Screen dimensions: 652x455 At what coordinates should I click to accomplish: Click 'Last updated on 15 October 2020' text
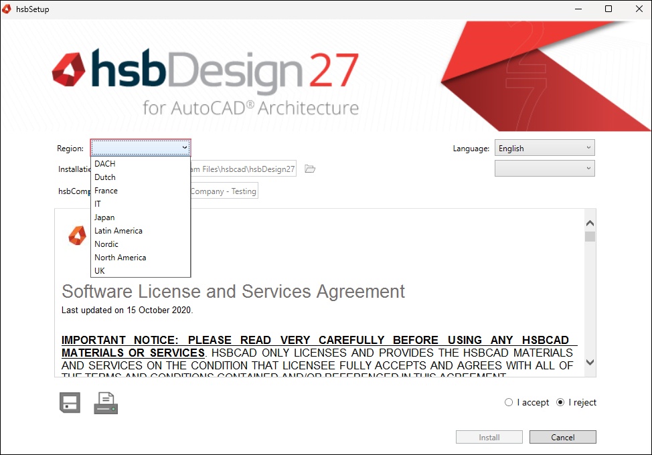point(127,310)
